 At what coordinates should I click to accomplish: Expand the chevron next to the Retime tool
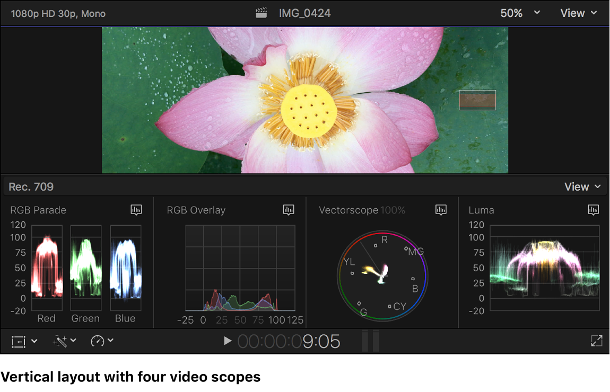[x=110, y=341]
